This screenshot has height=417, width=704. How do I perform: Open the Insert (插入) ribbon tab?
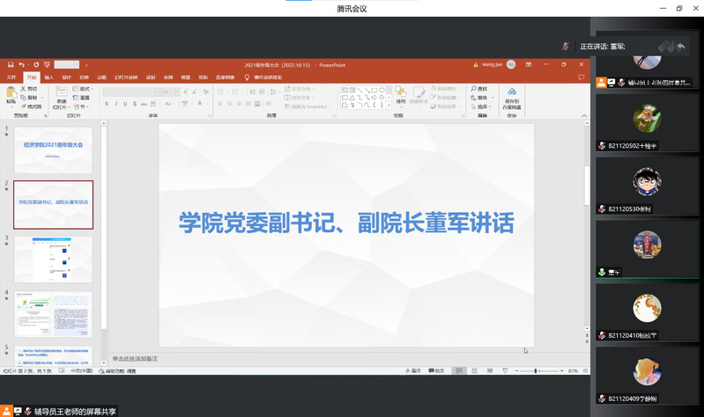click(48, 77)
